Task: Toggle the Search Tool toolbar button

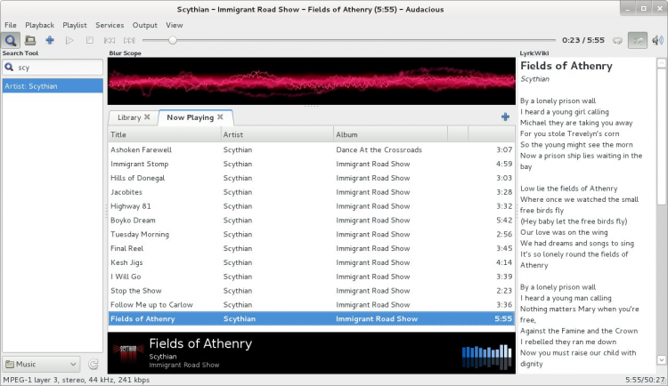Action: pos(11,40)
